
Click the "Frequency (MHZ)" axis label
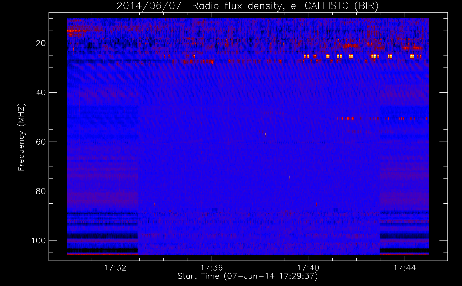[21, 137]
